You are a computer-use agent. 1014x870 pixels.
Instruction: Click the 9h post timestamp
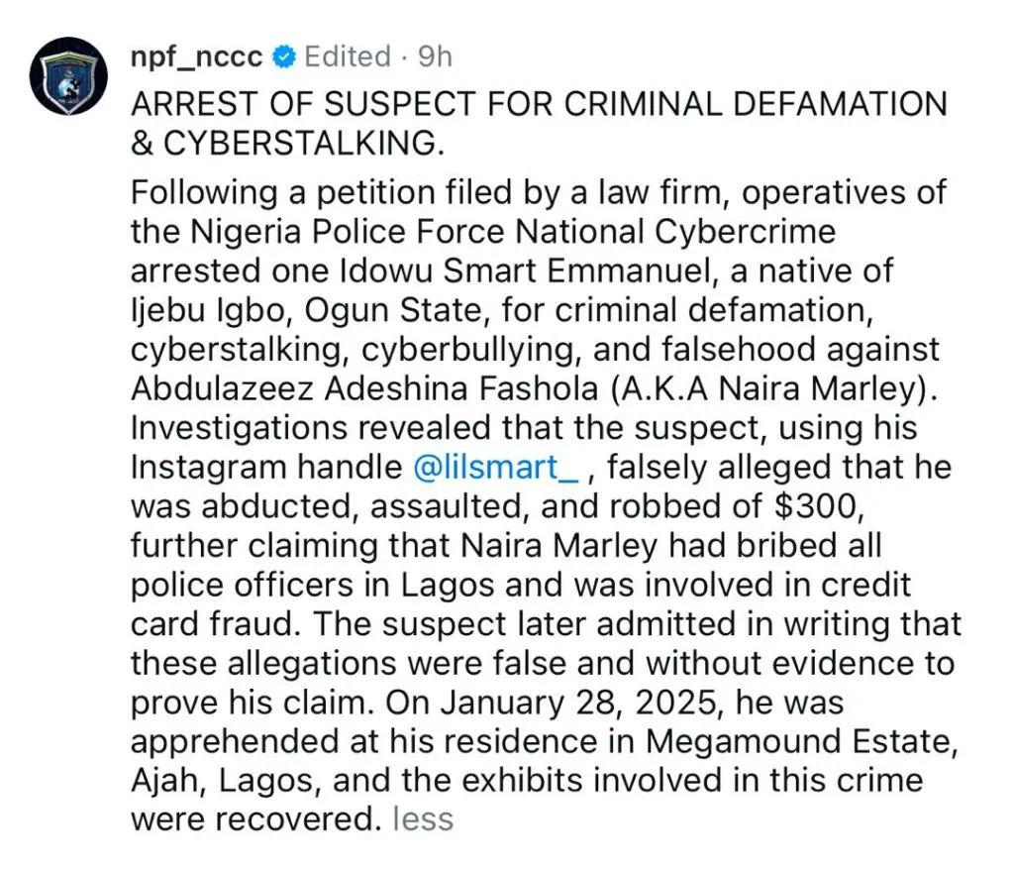tap(435, 56)
